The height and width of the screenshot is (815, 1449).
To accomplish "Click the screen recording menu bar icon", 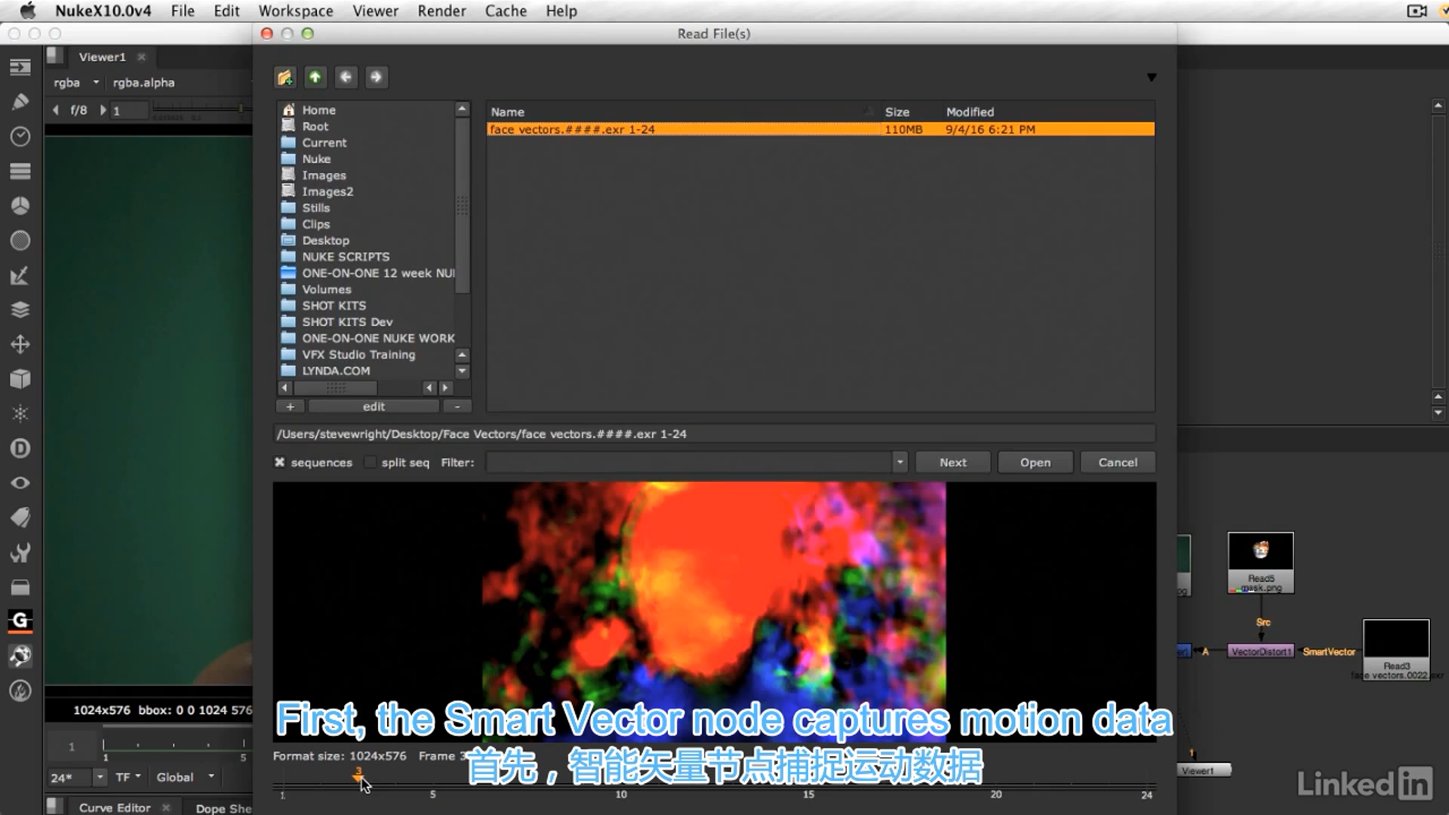I will click(x=1417, y=11).
